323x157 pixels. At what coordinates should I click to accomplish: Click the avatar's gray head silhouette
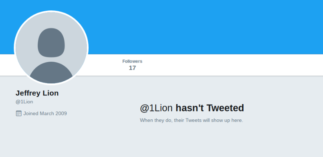click(51, 42)
